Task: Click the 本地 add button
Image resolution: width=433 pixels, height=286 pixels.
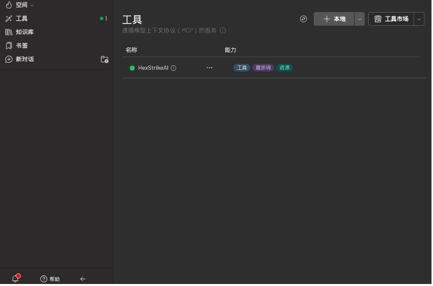Action: 334,19
